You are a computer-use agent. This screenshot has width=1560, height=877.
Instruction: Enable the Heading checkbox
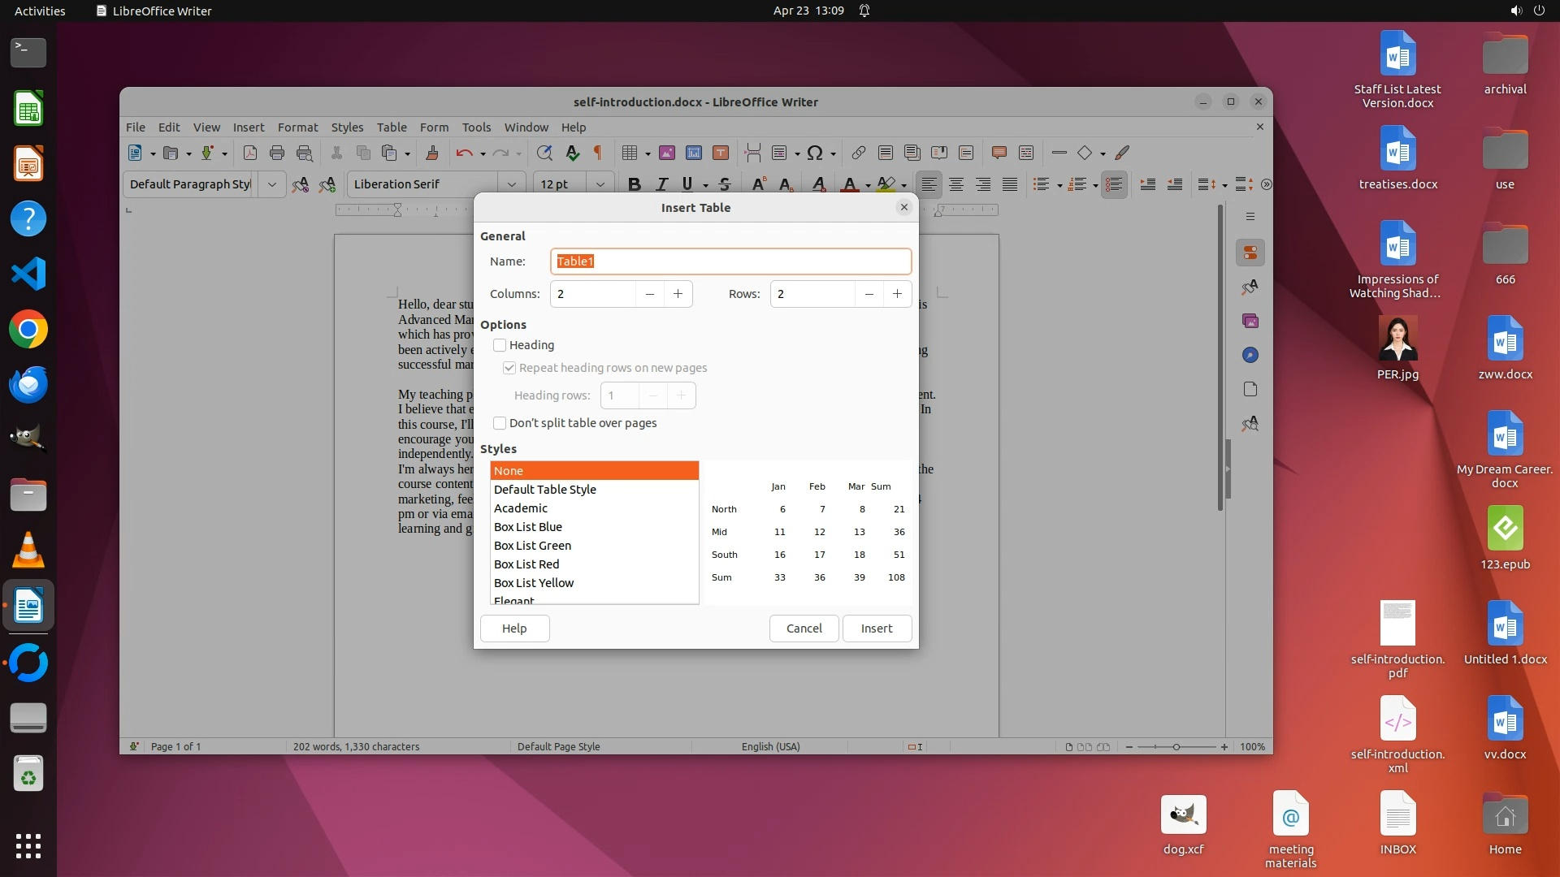(x=500, y=345)
